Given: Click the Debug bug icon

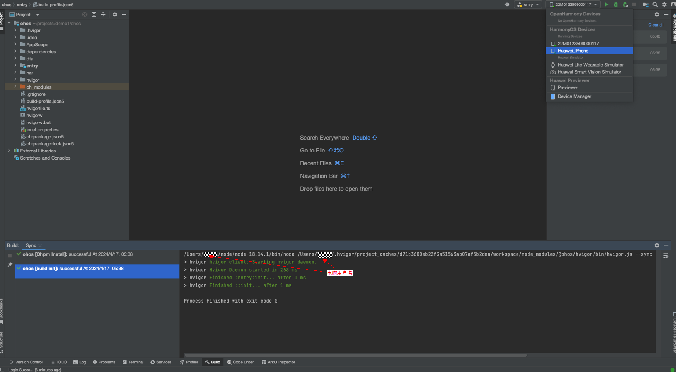Looking at the screenshot, I should (616, 5).
